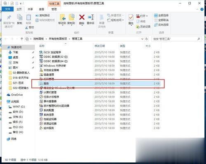Click the 剪切 scissors icon
The height and width of the screenshot is (164, 206).
tap(27, 28)
